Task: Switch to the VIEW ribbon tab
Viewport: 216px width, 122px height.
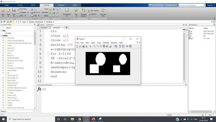Action: (x=75, y=5)
